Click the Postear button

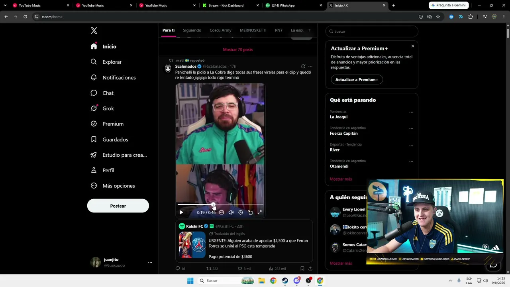(118, 206)
